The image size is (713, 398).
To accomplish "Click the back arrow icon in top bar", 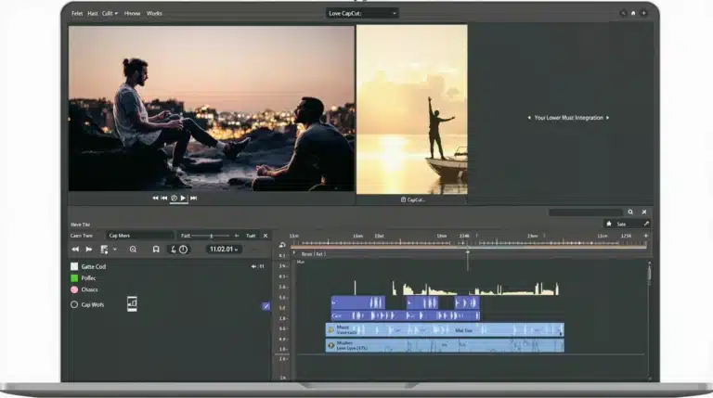I will [623, 13].
